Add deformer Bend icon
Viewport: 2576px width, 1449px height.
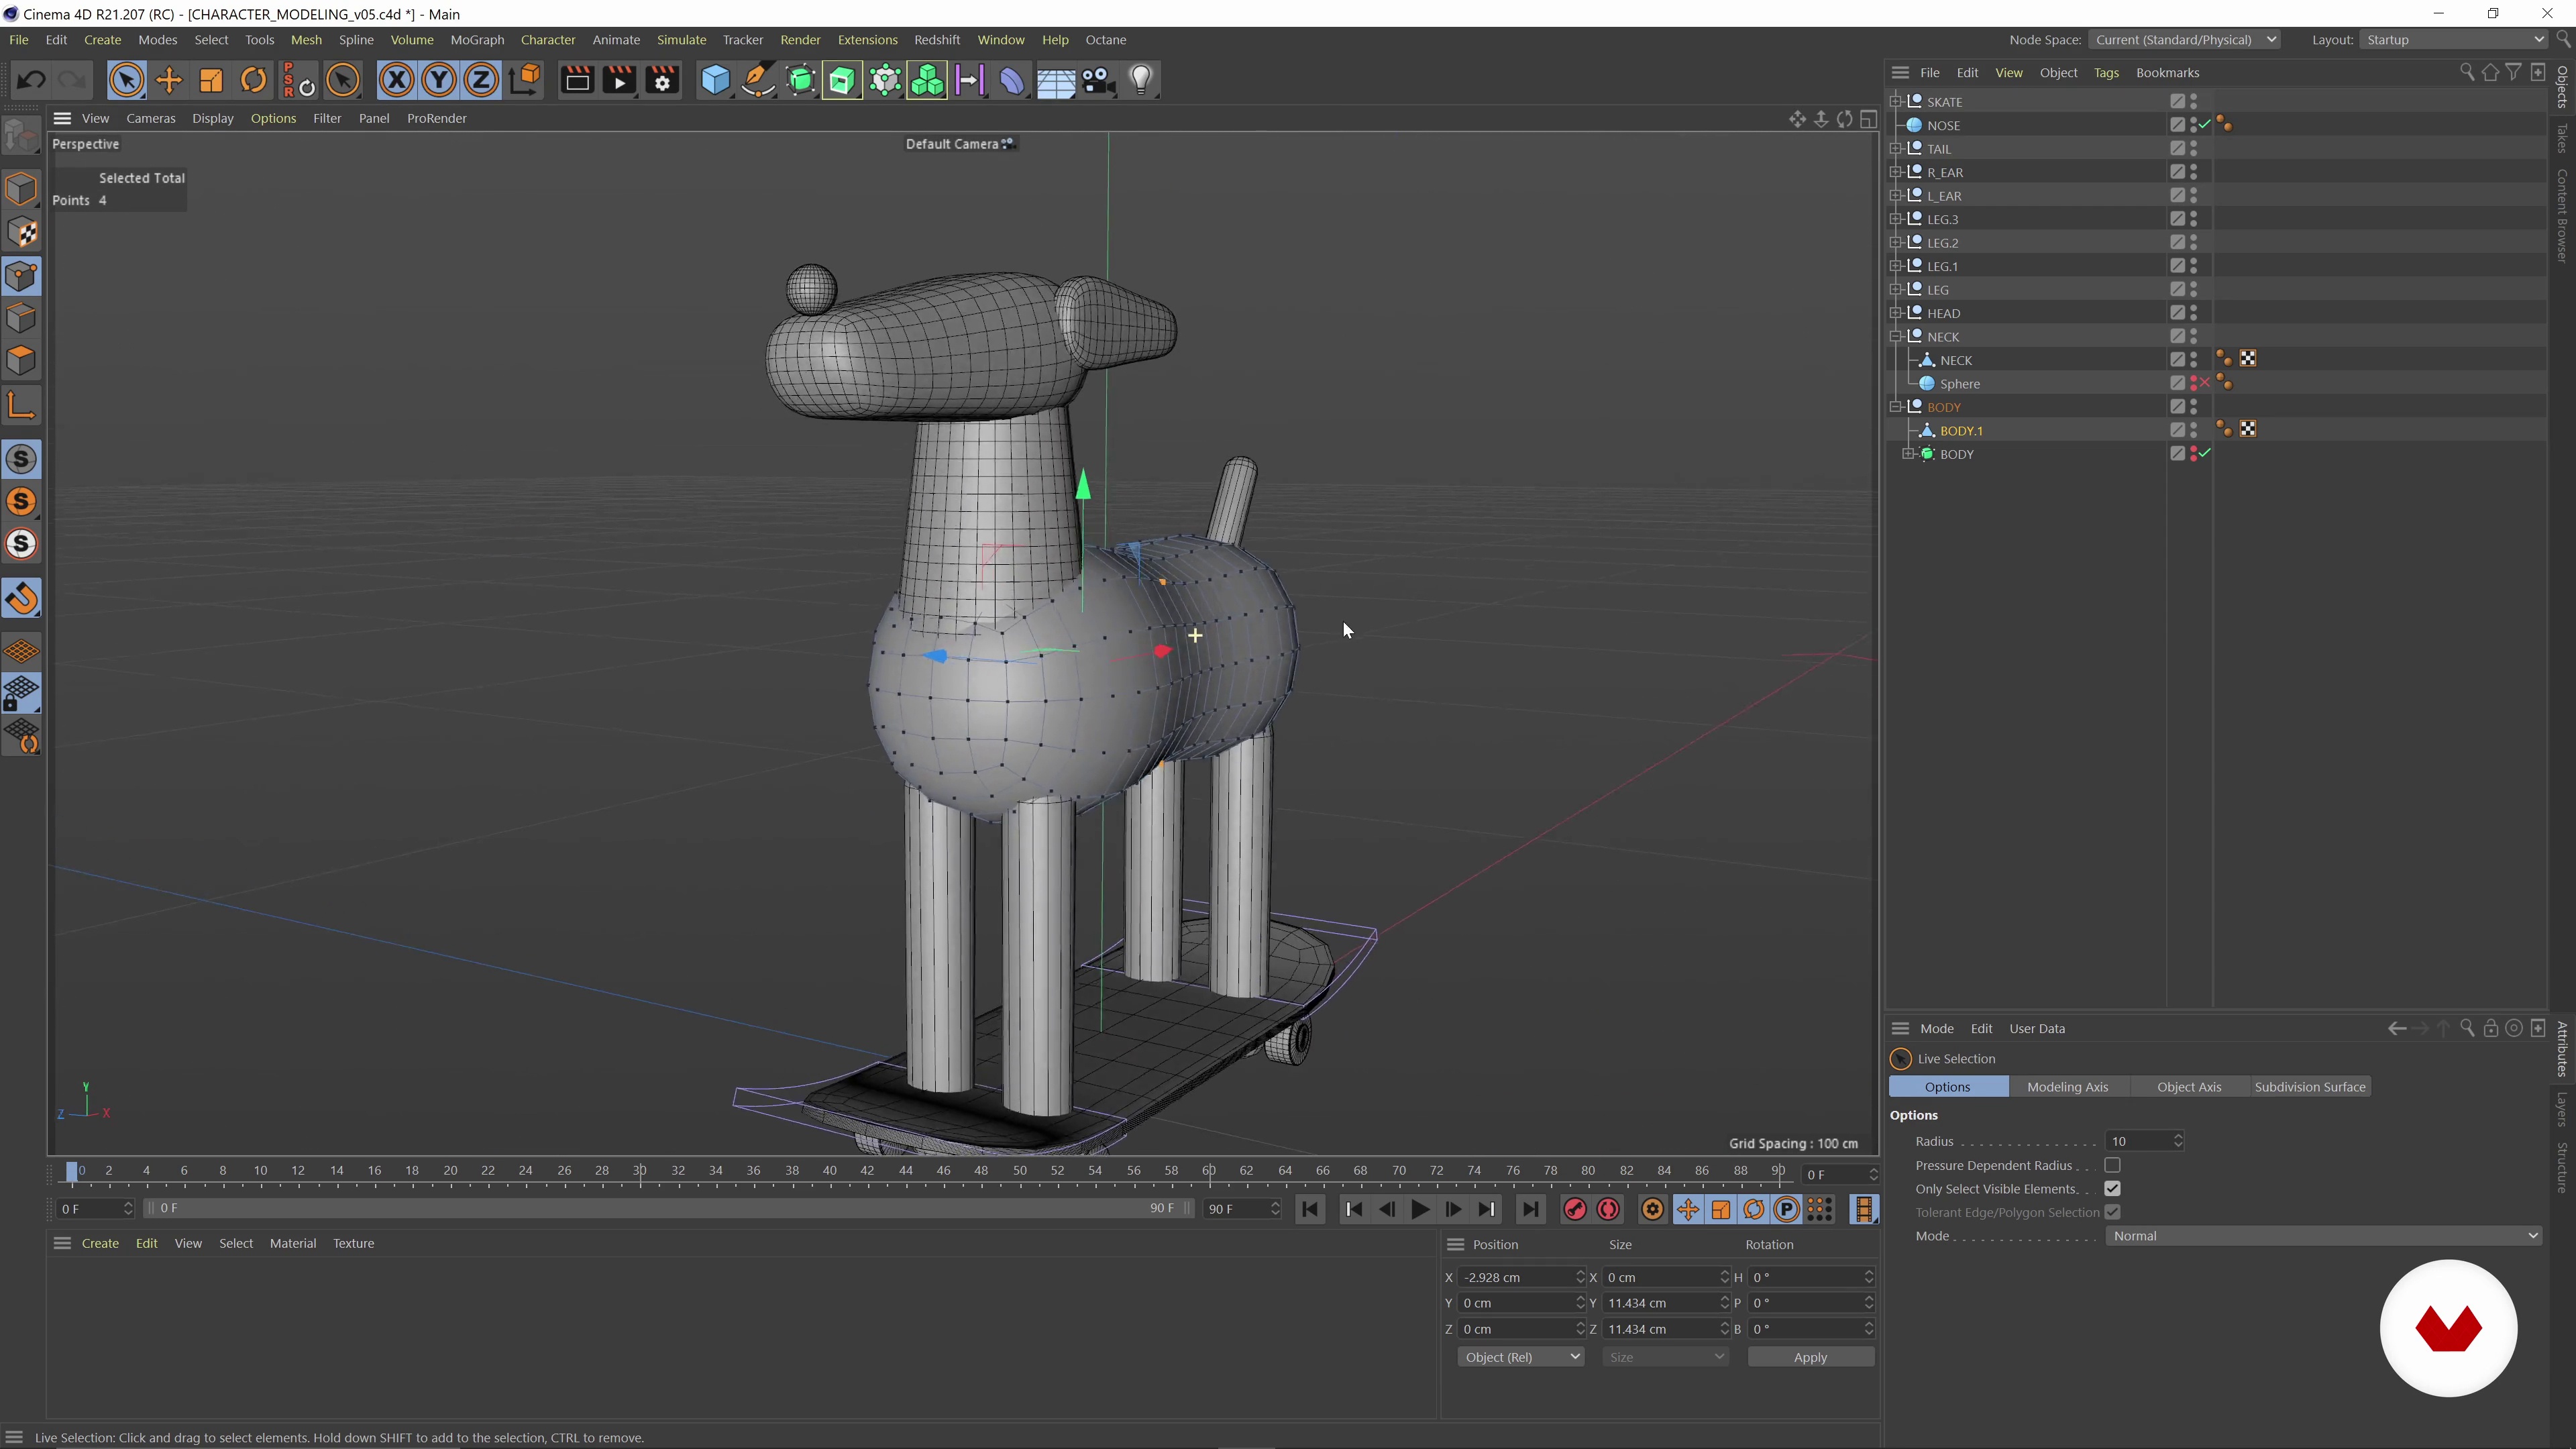point(1012,80)
